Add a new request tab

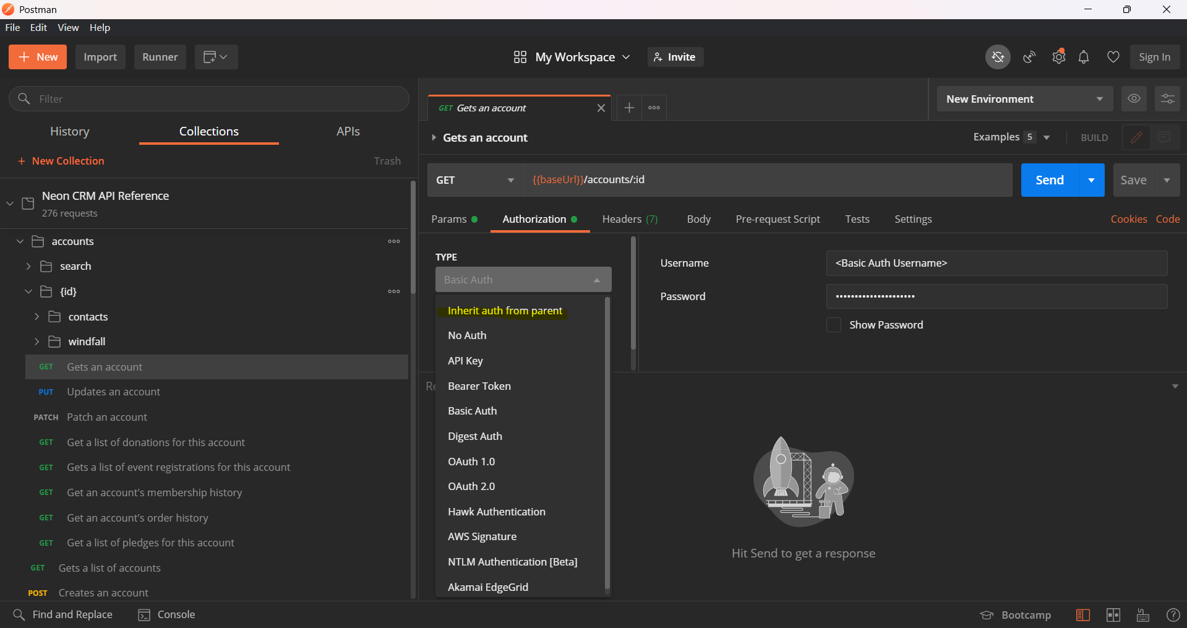(629, 108)
